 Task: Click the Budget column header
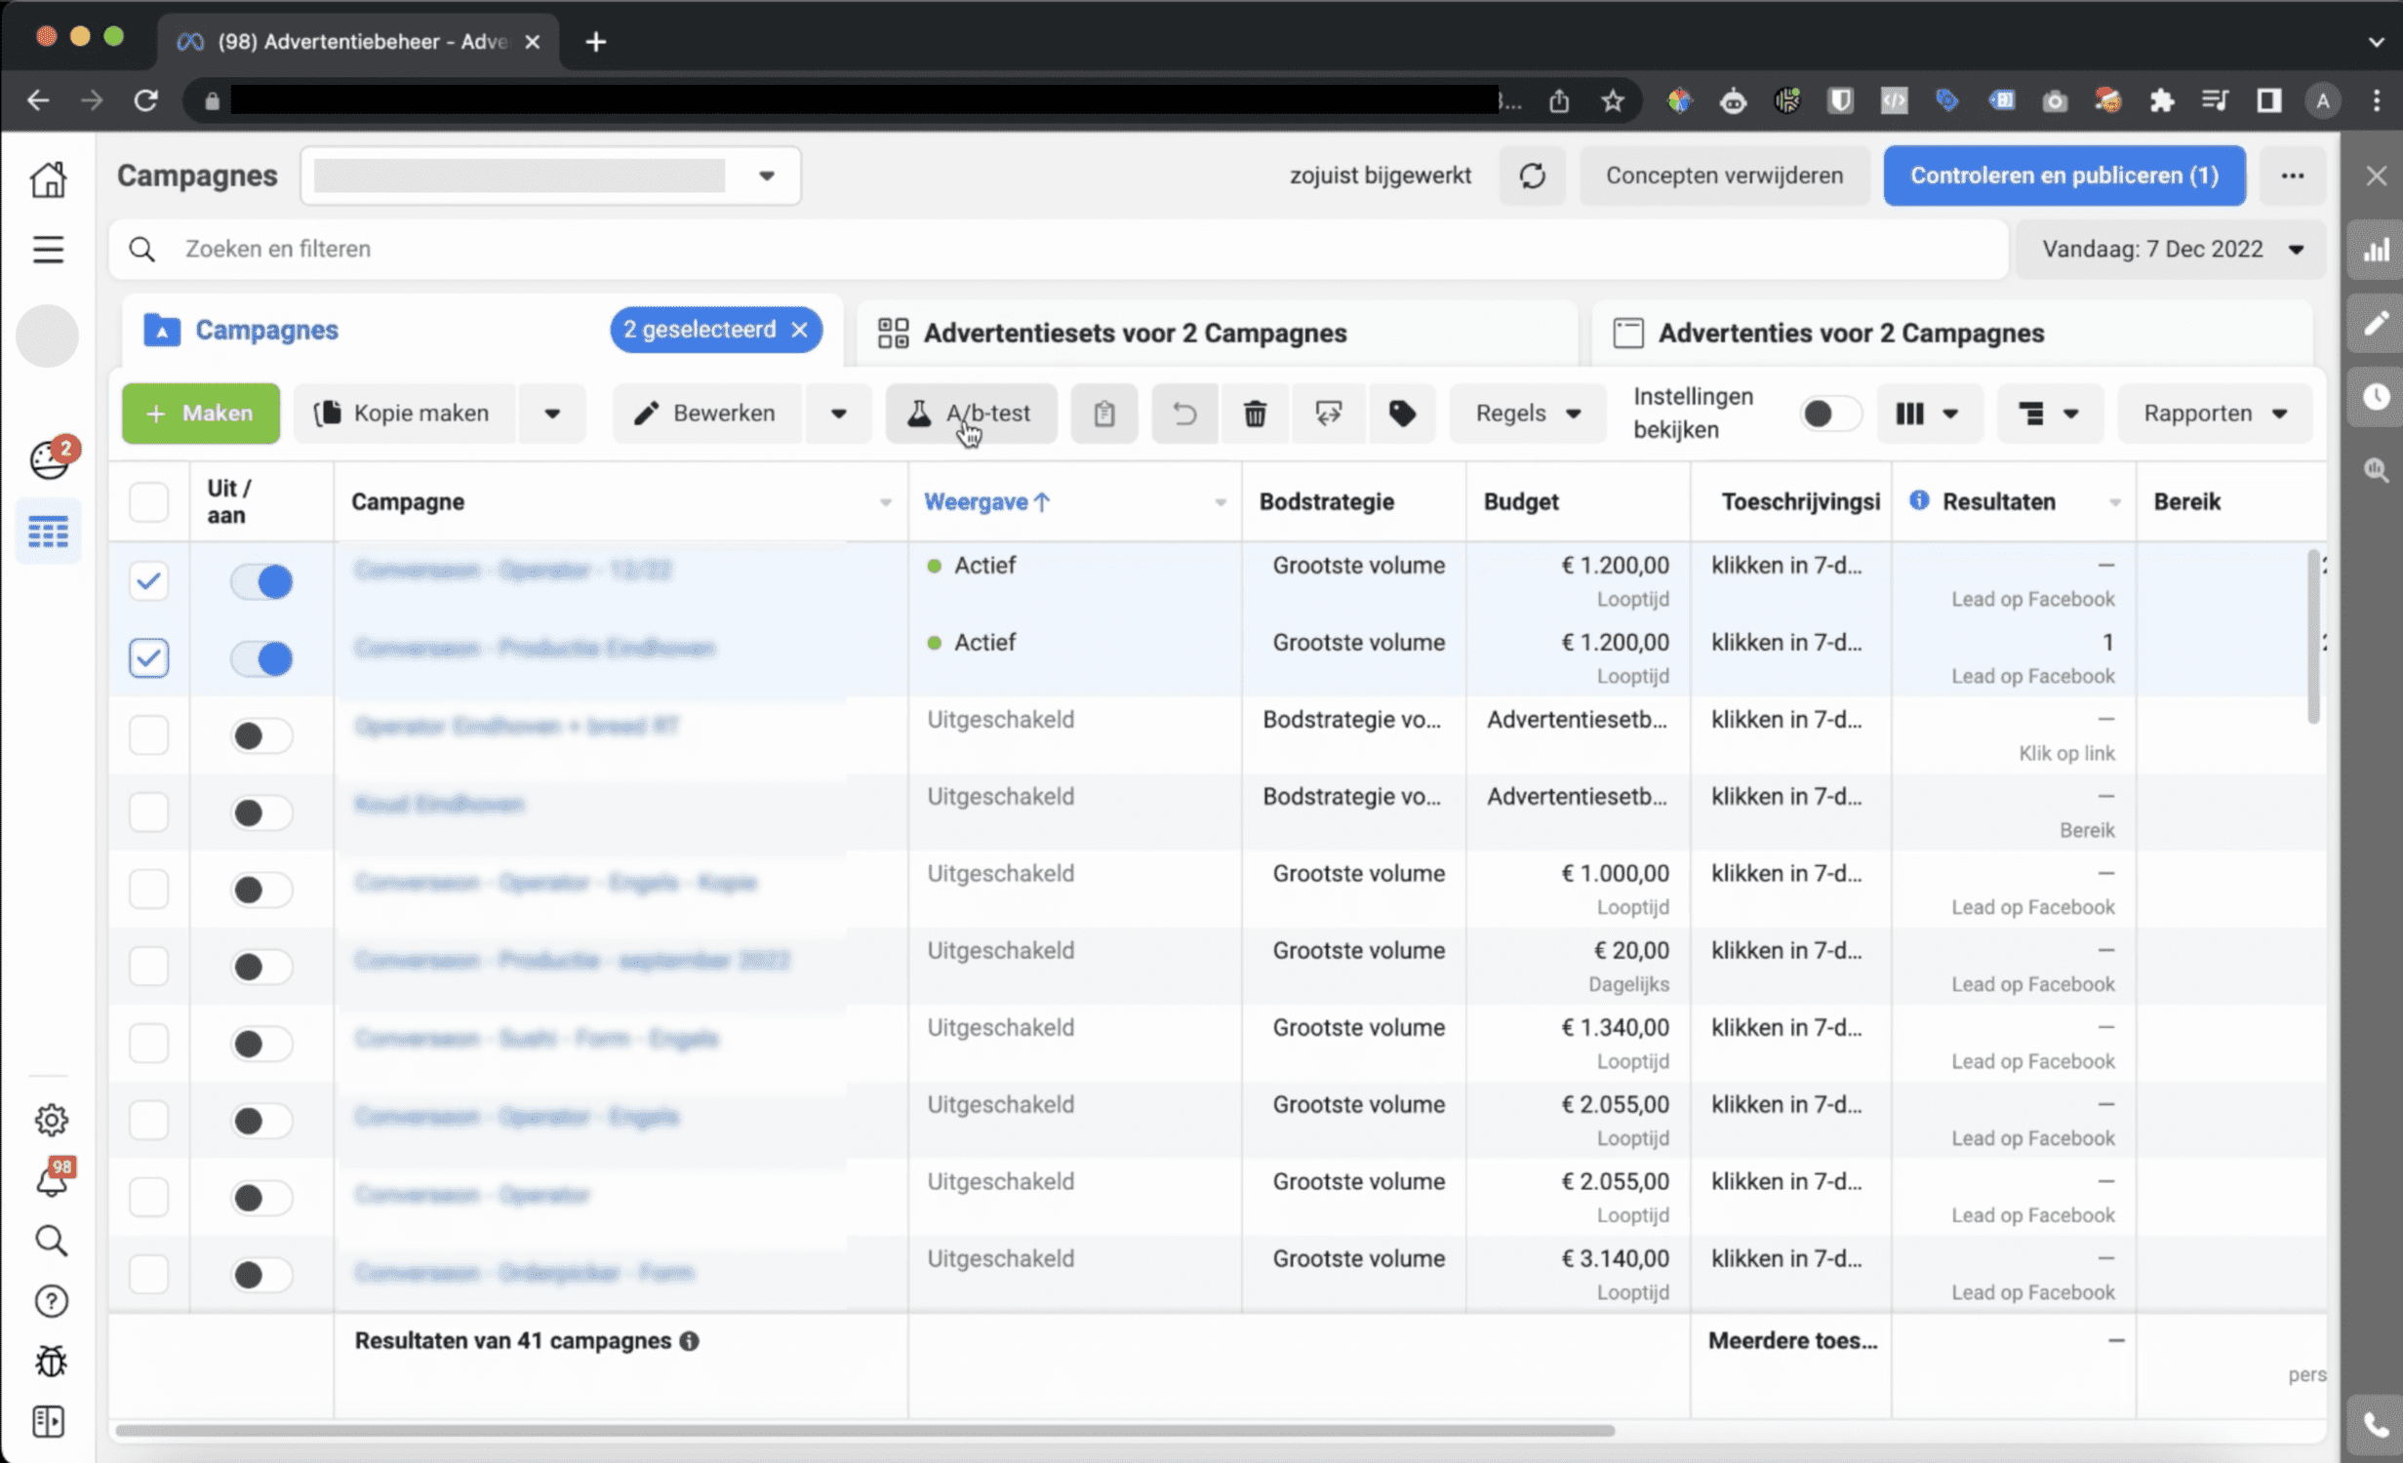point(1520,501)
